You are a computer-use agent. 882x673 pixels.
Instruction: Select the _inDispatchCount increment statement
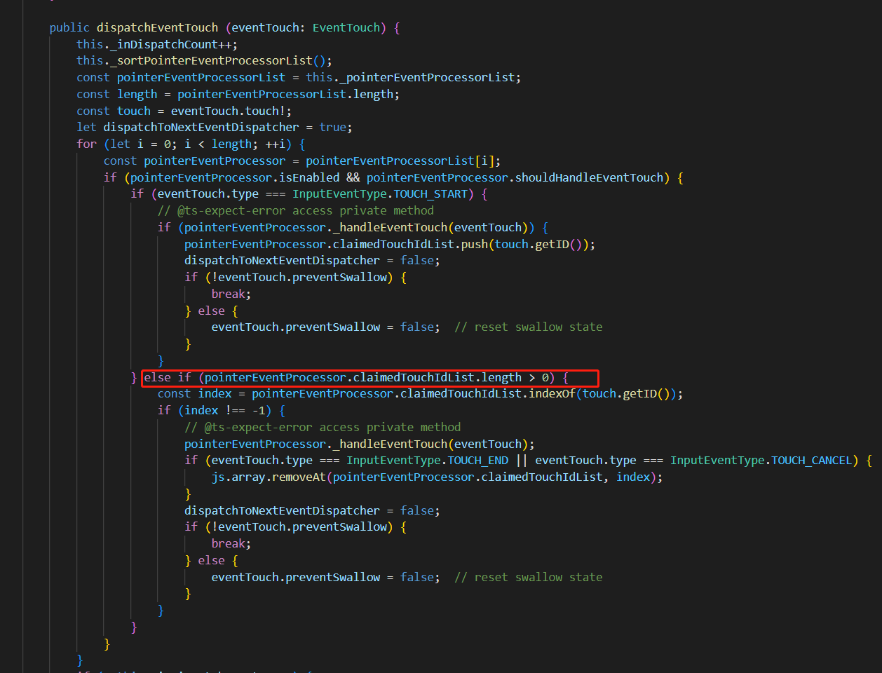[163, 43]
